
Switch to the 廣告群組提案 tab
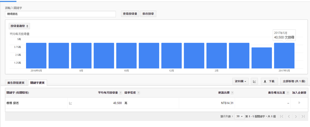[16, 83]
